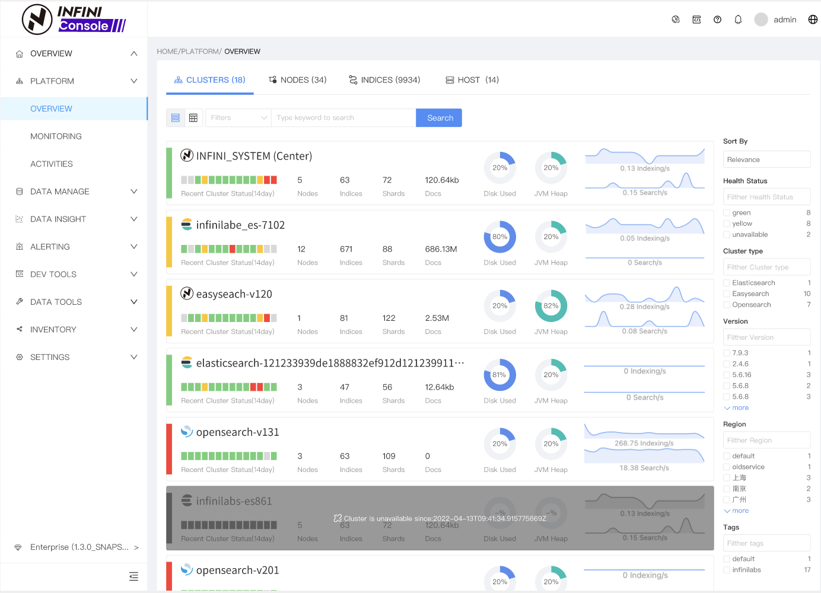Check the 7.9.3 version filter

pyautogui.click(x=727, y=353)
